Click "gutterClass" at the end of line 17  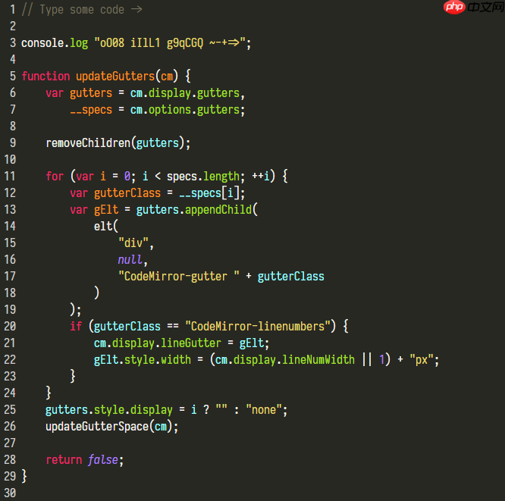pyautogui.click(x=291, y=277)
